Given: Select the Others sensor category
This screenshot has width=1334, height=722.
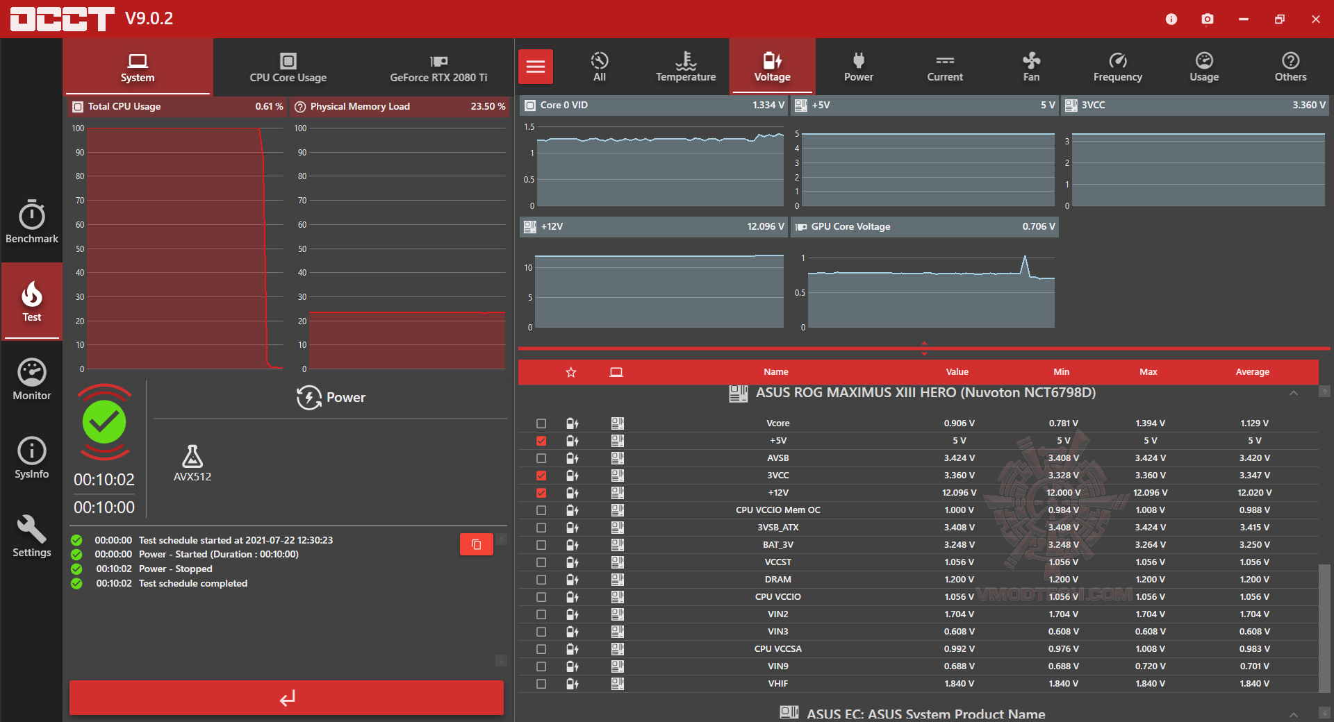Looking at the screenshot, I should 1291,67.
